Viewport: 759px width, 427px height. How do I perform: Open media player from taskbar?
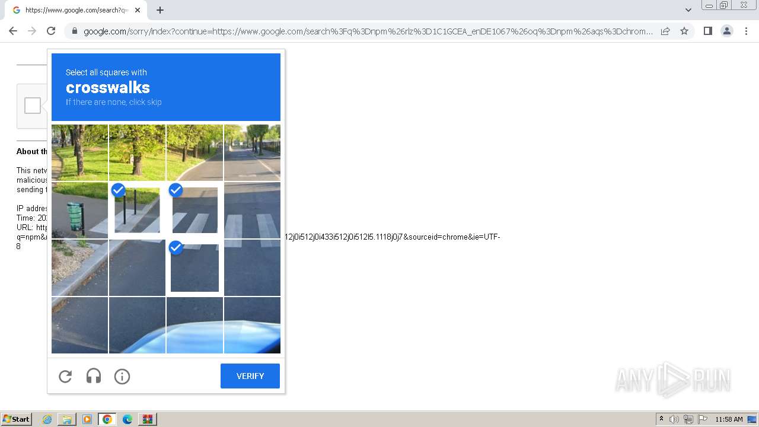[87, 419]
